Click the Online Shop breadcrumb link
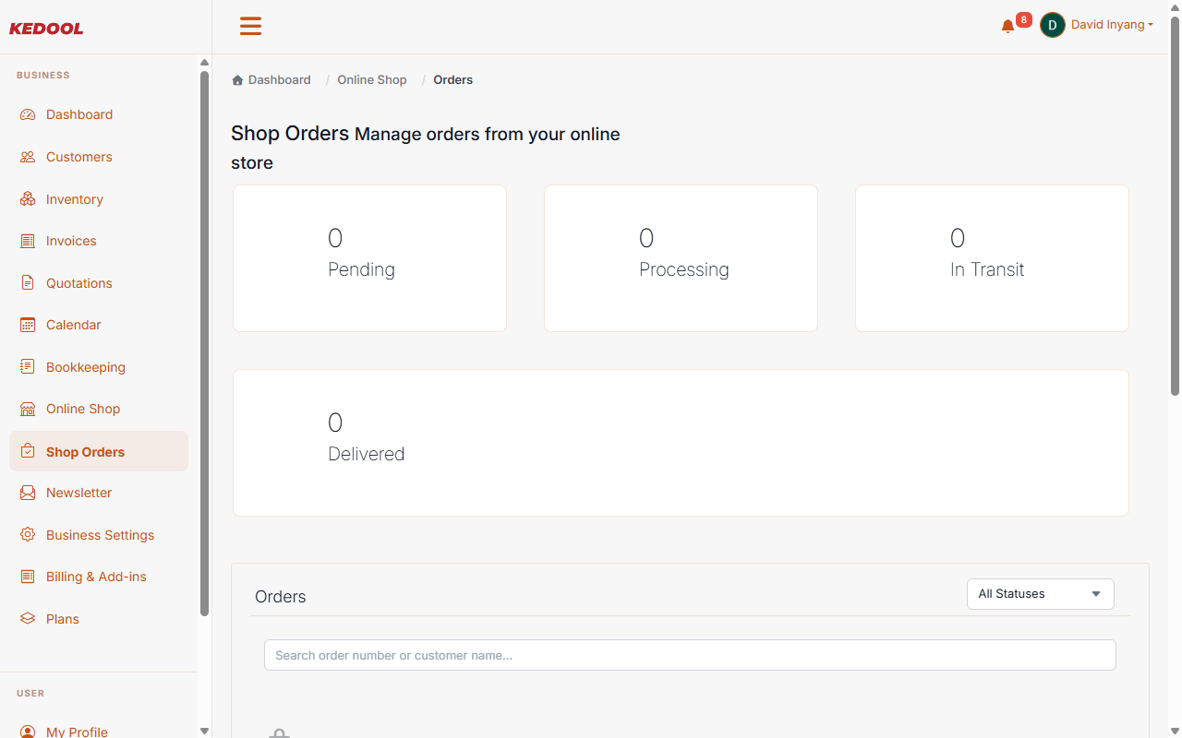 (372, 80)
